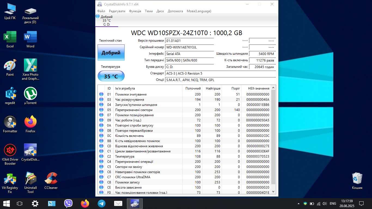Select the Переназначені сектори row

(184, 110)
